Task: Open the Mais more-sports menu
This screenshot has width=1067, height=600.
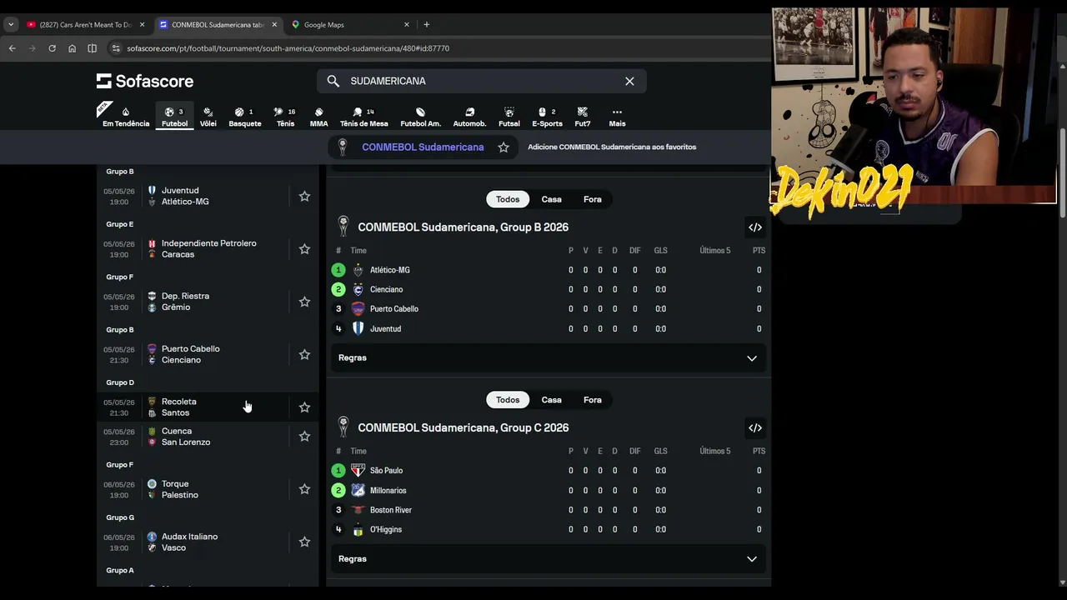Action: [617, 117]
